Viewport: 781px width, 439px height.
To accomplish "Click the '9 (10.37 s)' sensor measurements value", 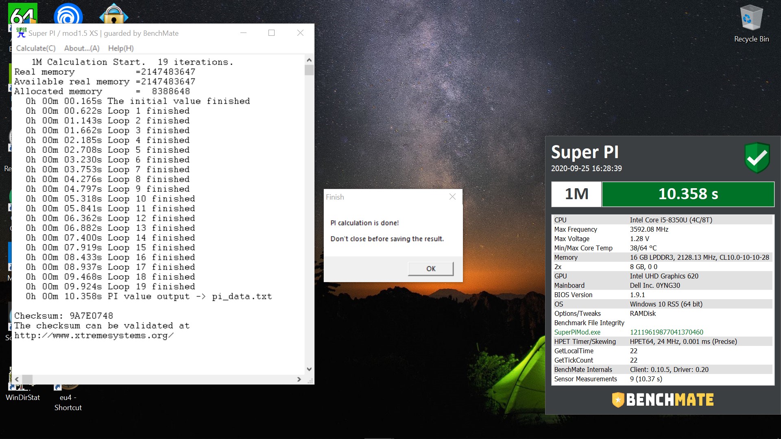I will [646, 379].
